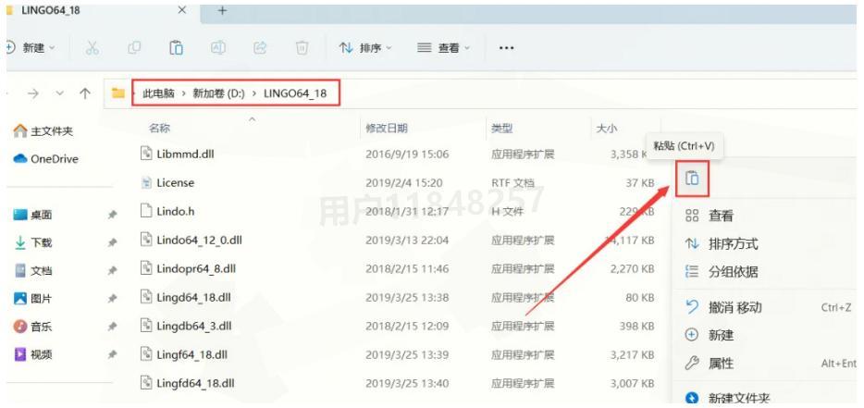Click the Share icon in toolbar
This screenshot has width=864, height=408.
(260, 48)
